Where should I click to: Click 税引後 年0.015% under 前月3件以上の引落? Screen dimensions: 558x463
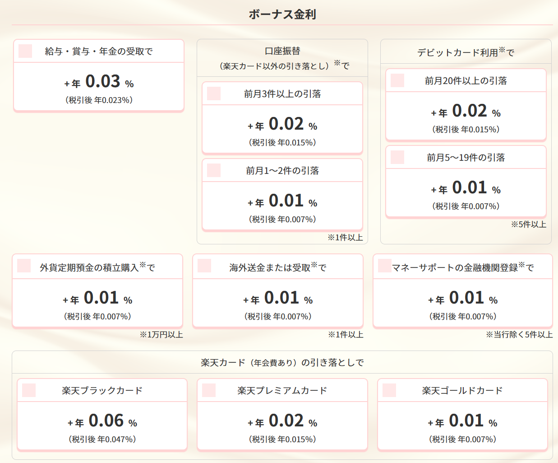pos(282,143)
